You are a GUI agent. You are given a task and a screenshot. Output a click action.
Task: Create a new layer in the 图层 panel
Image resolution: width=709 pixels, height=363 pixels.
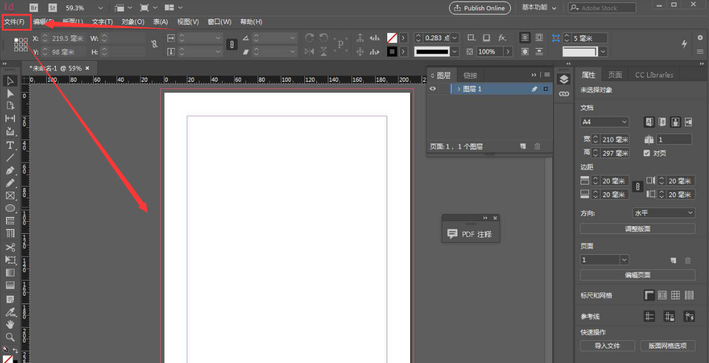coord(523,146)
